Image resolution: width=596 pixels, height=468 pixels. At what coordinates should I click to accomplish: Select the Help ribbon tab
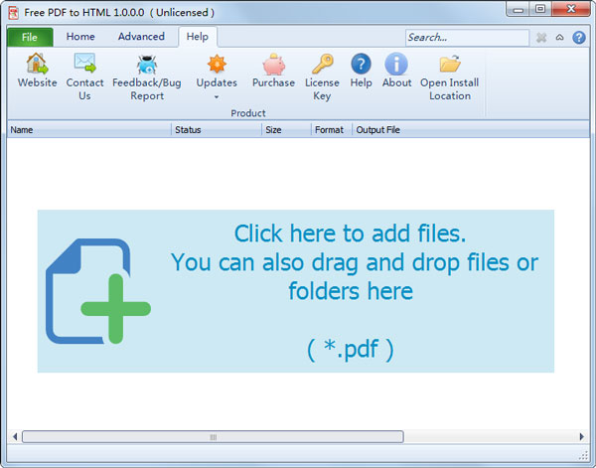[x=198, y=37]
